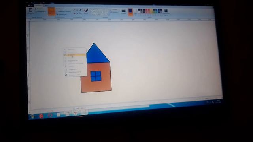Screen dimensions: 253x142
Task: Choose the highlighted Paste context menu item
Action: 74,55
